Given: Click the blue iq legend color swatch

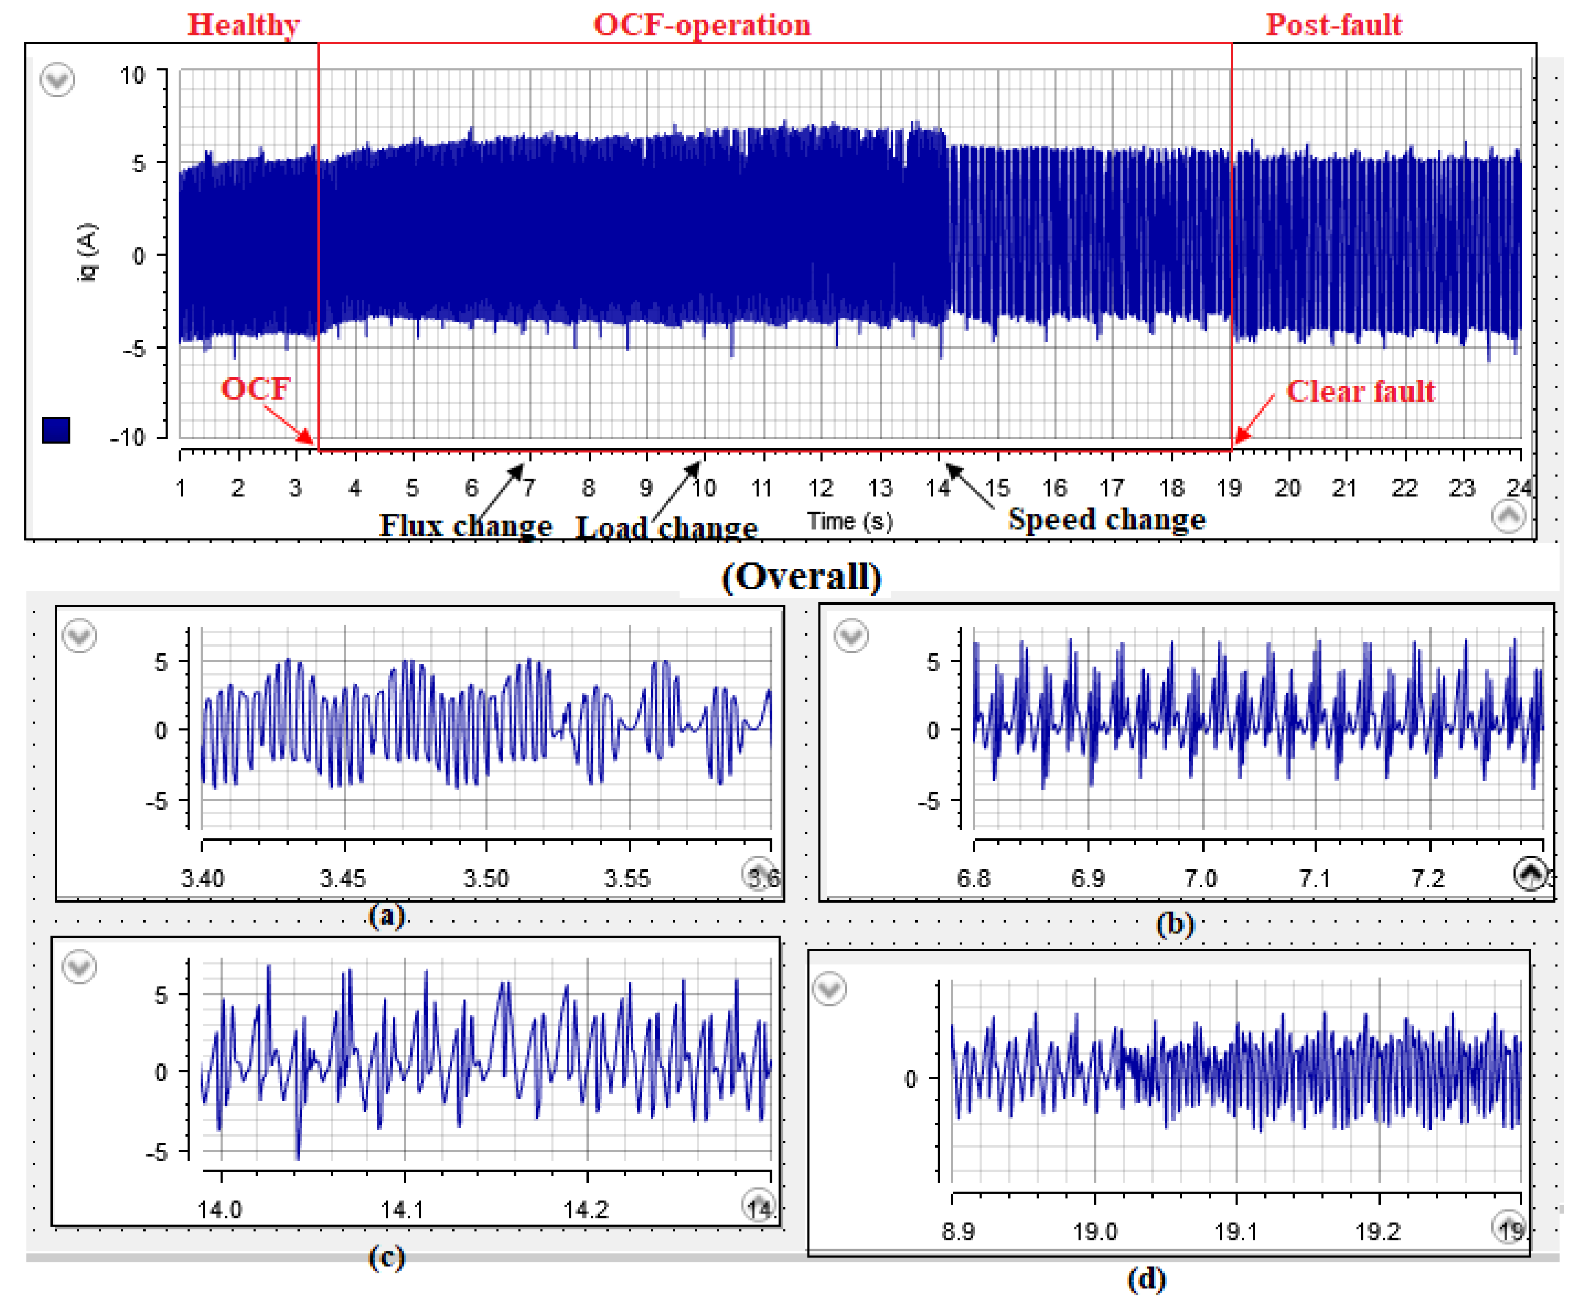Looking at the screenshot, I should pyautogui.click(x=56, y=431).
